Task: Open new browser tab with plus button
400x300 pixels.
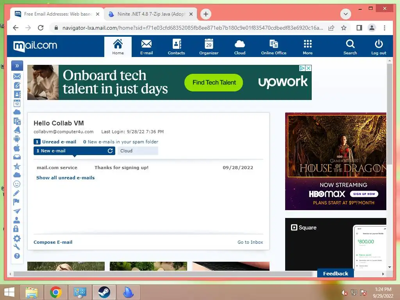Action: point(206,14)
